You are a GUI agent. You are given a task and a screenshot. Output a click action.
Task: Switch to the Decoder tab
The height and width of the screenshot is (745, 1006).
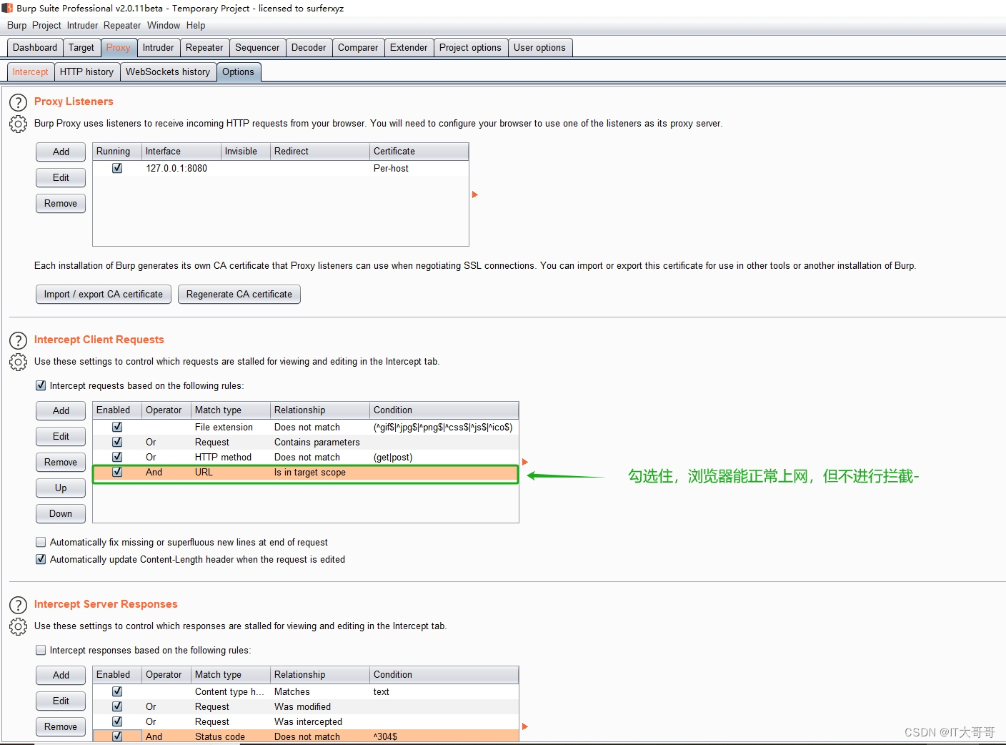(309, 48)
